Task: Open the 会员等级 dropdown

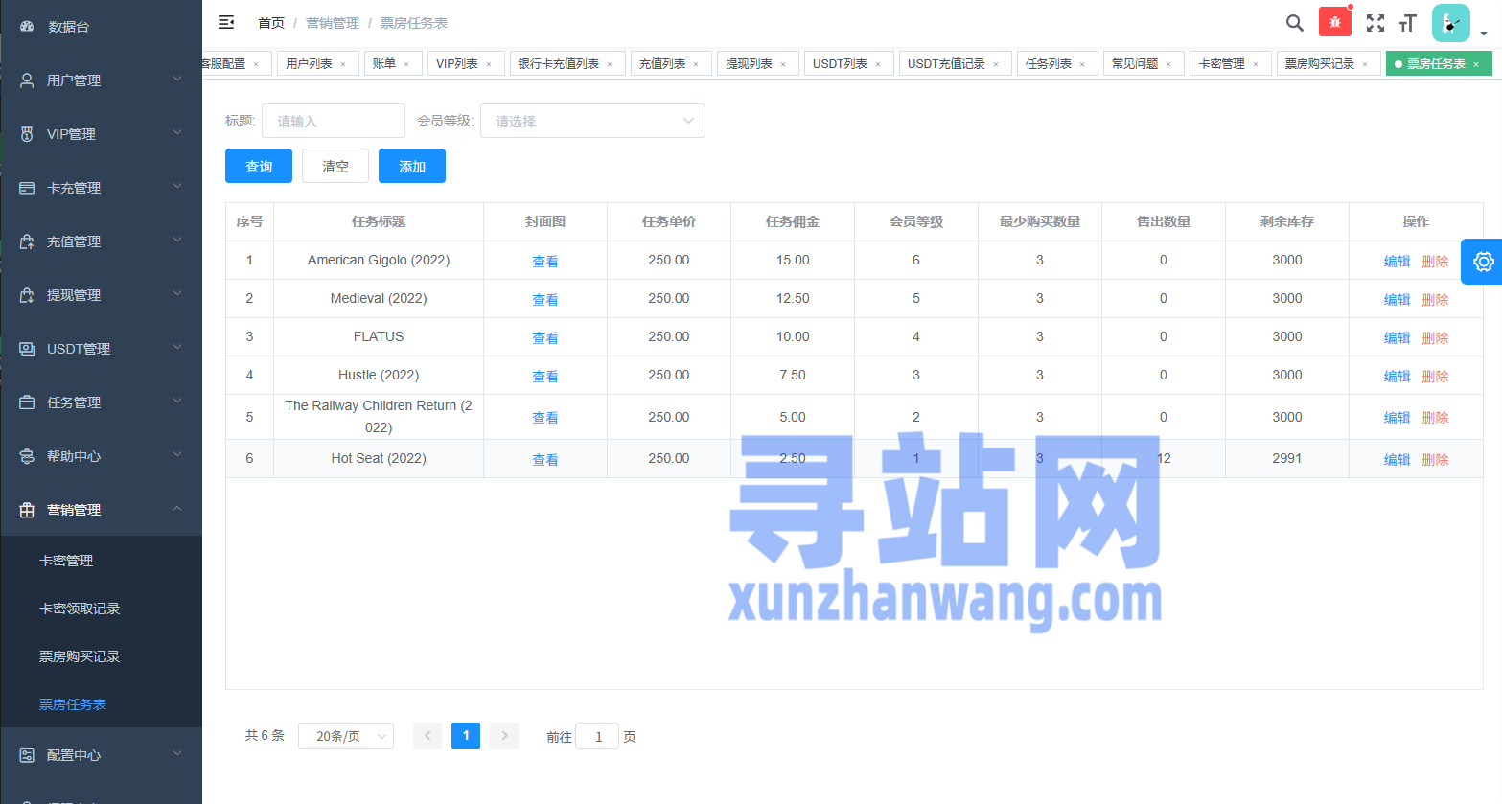Action: [x=592, y=121]
